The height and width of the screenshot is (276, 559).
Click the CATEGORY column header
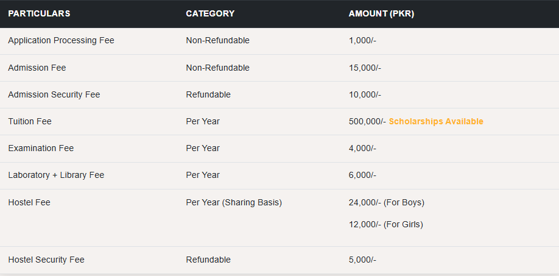click(210, 13)
